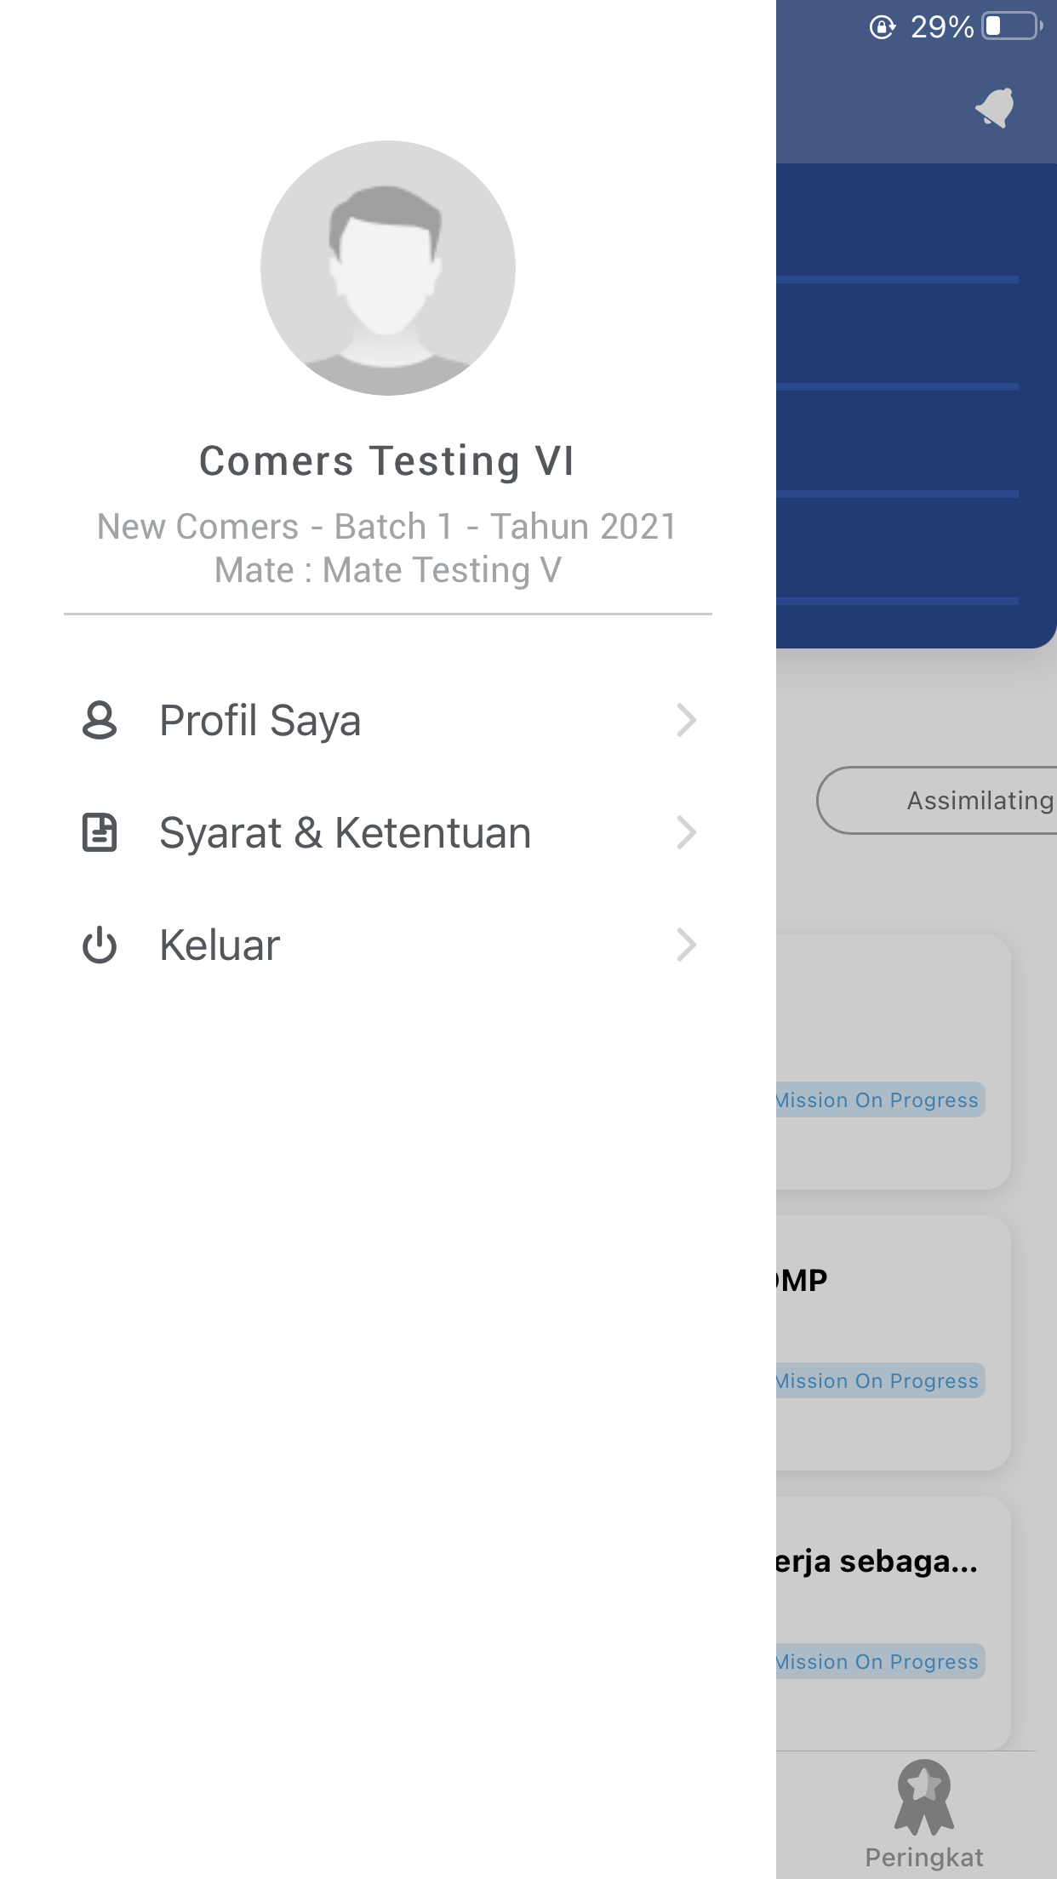Expand the Keluar chevron arrow
This screenshot has height=1879, width=1057.
click(687, 945)
